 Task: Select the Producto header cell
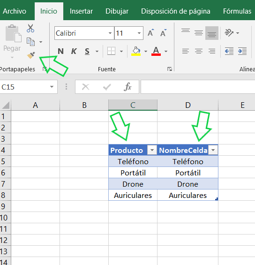coord(133,150)
